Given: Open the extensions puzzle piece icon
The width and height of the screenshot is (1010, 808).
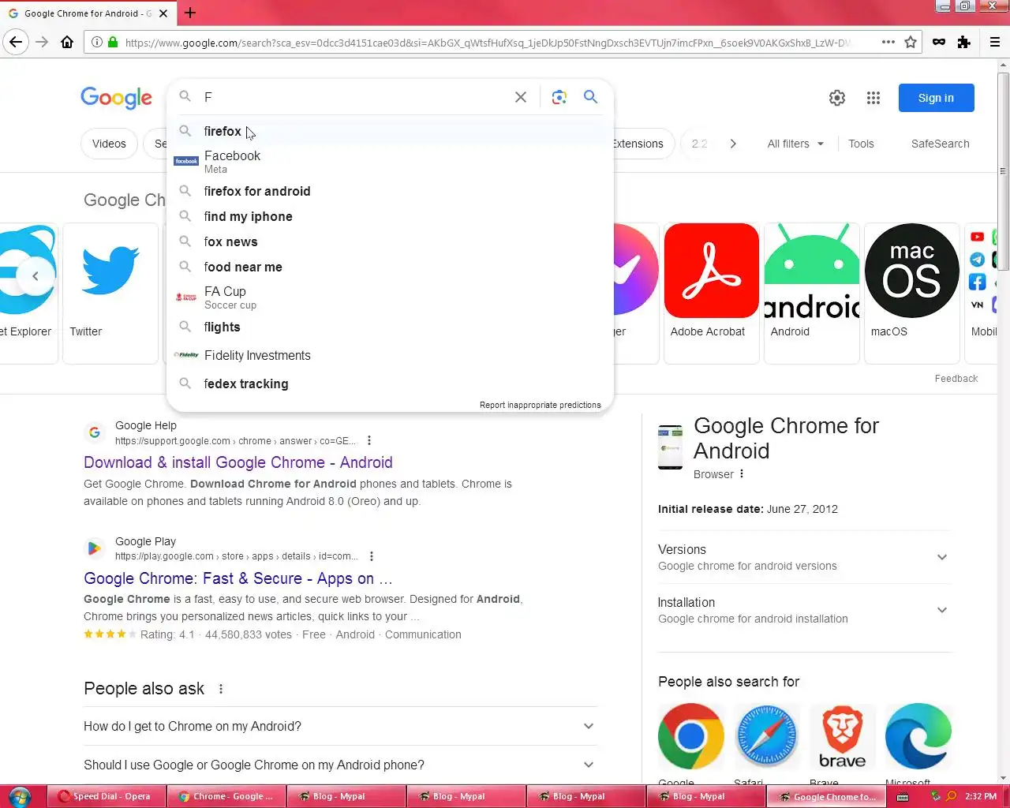Looking at the screenshot, I should [x=963, y=43].
